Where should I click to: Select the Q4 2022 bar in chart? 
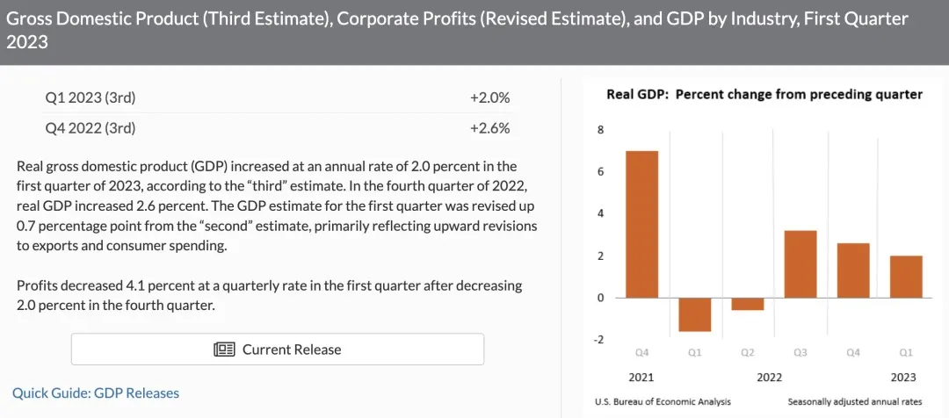pyautogui.click(x=852, y=270)
